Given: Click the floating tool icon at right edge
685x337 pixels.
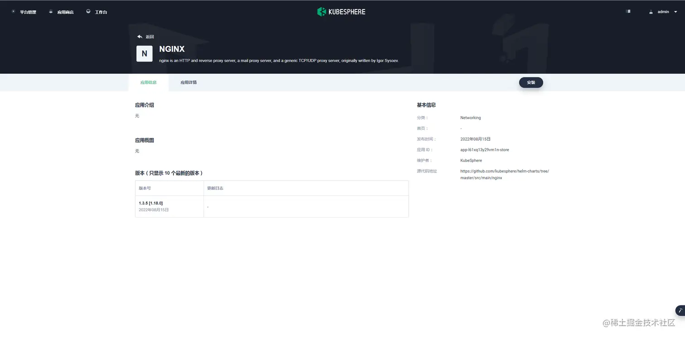Looking at the screenshot, I should [680, 310].
